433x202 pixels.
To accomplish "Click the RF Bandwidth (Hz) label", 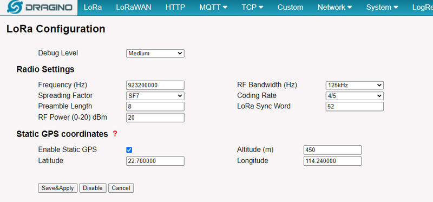I will [267, 85].
